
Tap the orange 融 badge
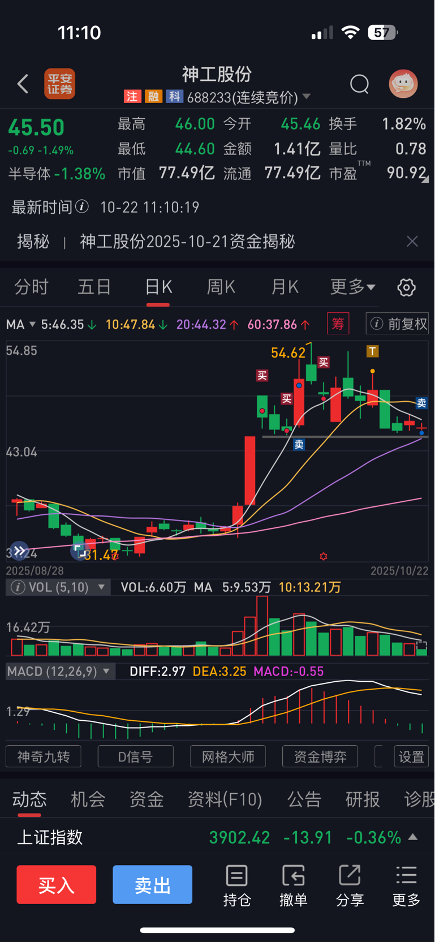click(153, 97)
